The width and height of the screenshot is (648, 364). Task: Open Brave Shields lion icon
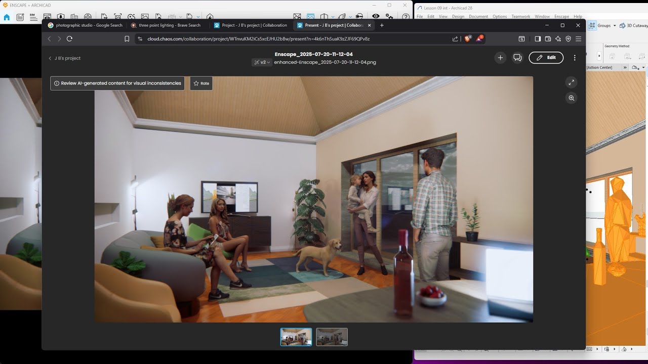[467, 38]
